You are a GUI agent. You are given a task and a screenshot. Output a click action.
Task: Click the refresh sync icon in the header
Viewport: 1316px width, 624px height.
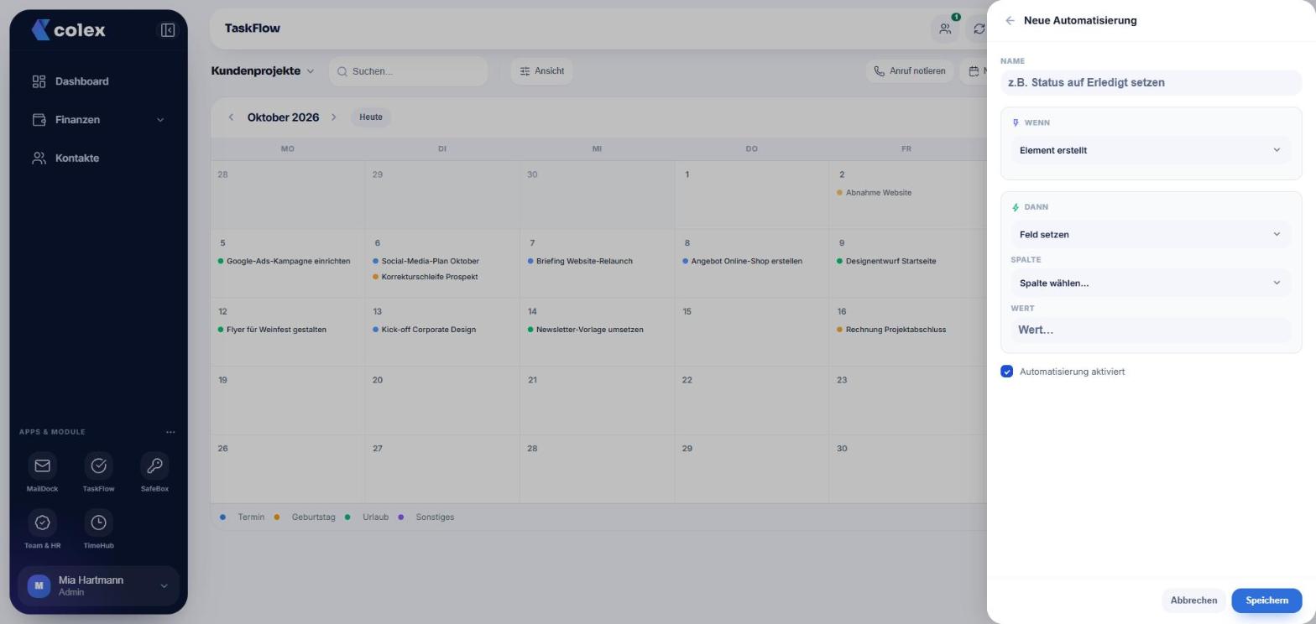tap(979, 29)
